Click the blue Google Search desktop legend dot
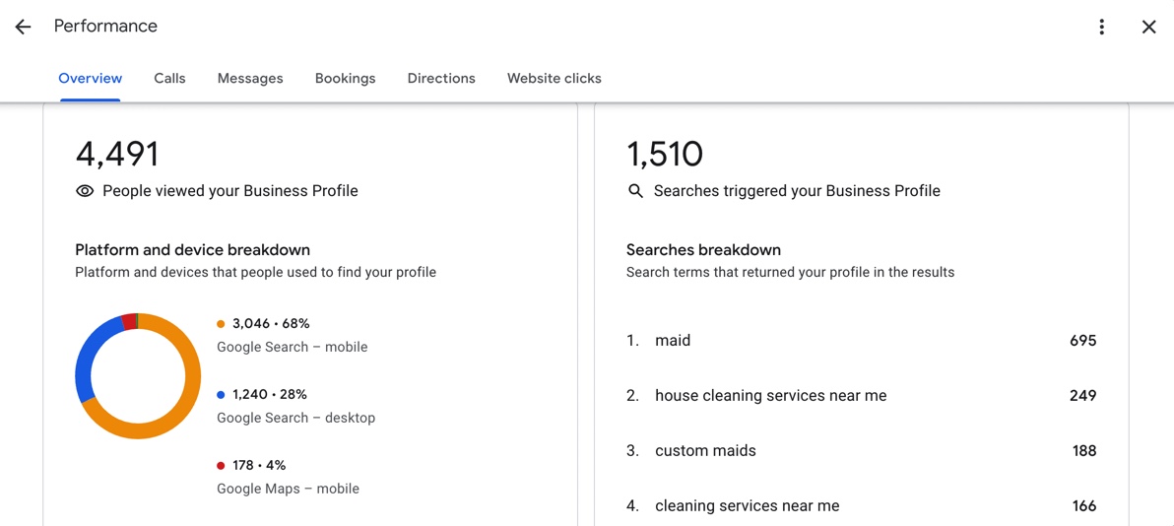Screen dimensions: 1174x526 click(x=221, y=395)
